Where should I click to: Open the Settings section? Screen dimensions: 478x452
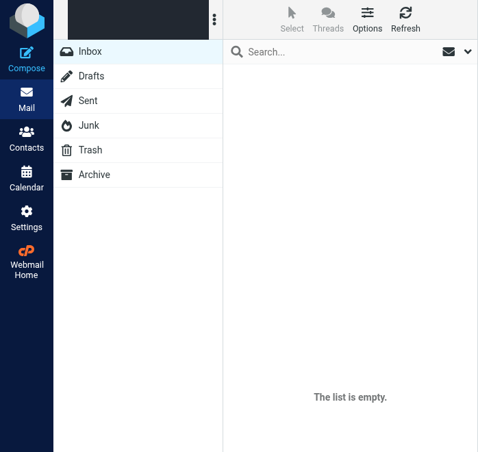click(27, 218)
